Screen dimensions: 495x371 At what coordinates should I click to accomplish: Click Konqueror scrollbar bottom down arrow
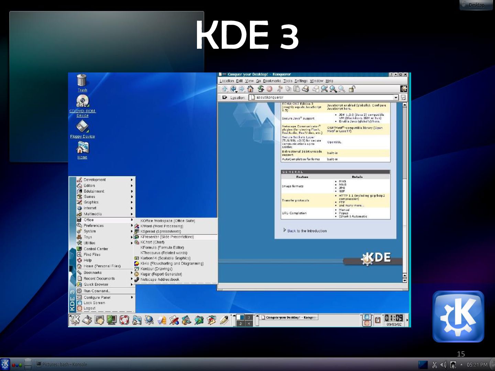pyautogui.click(x=405, y=280)
